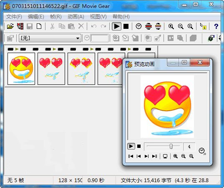Create a new blank animation document
Viewport: 224px width, 188px height.
[x=39, y=26]
